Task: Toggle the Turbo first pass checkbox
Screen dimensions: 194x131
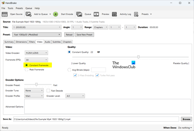Action: (x=97, y=75)
